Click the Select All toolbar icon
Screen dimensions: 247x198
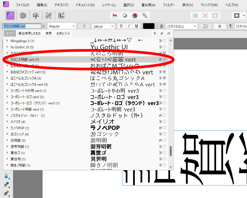195,16
